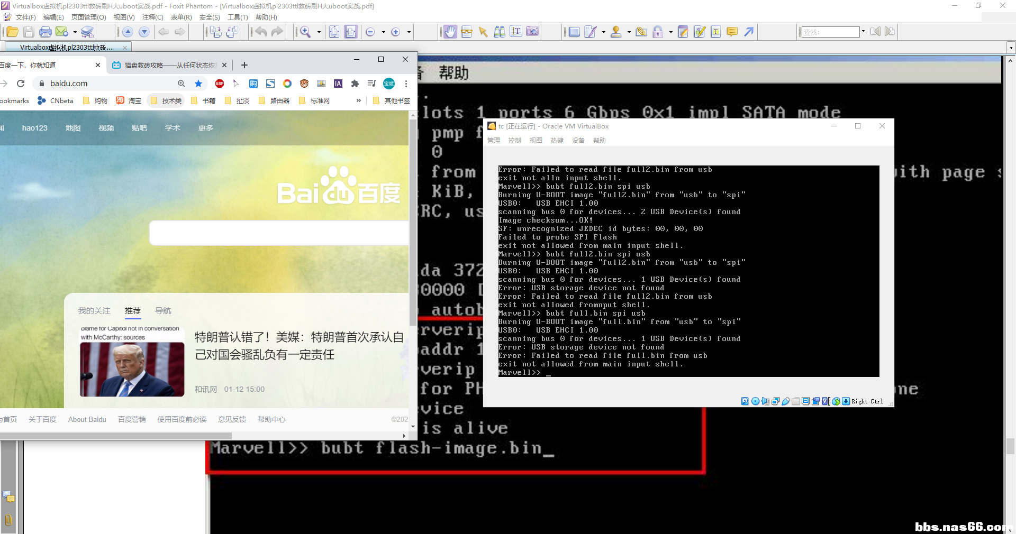Image resolution: width=1016 pixels, height=534 pixels.
Task: Open 设备 menu in VirtualBox window
Action: 578,141
